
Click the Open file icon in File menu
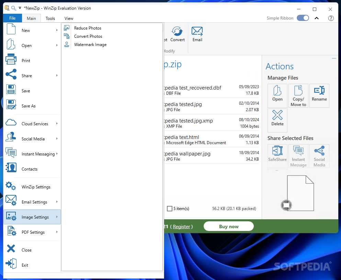(11, 44)
